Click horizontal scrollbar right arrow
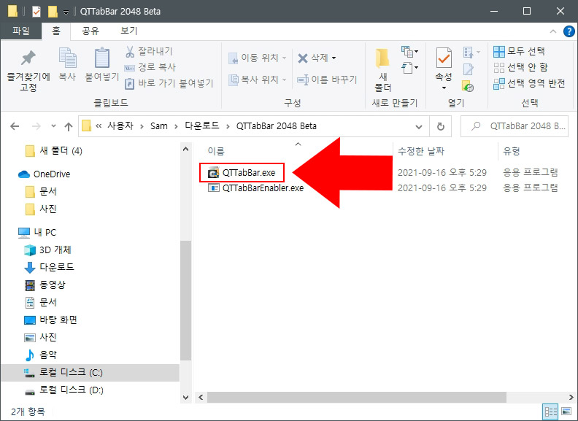Viewport: 578px width, 421px height. click(x=571, y=398)
